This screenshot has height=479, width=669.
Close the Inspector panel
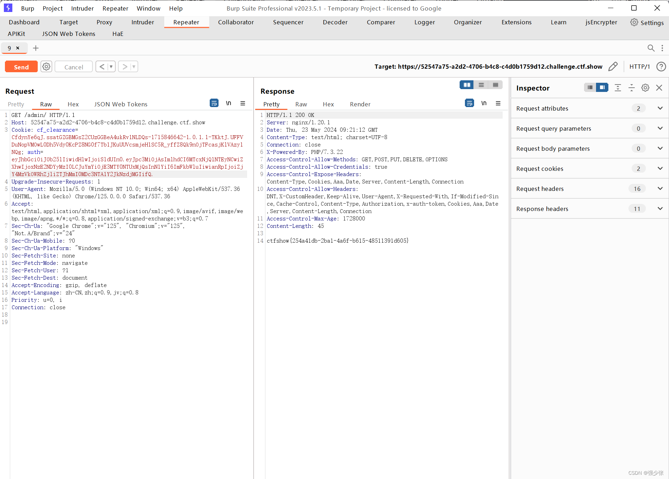[x=659, y=88]
